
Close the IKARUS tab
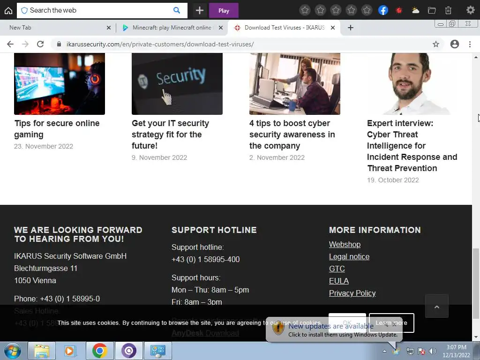pyautogui.click(x=333, y=28)
